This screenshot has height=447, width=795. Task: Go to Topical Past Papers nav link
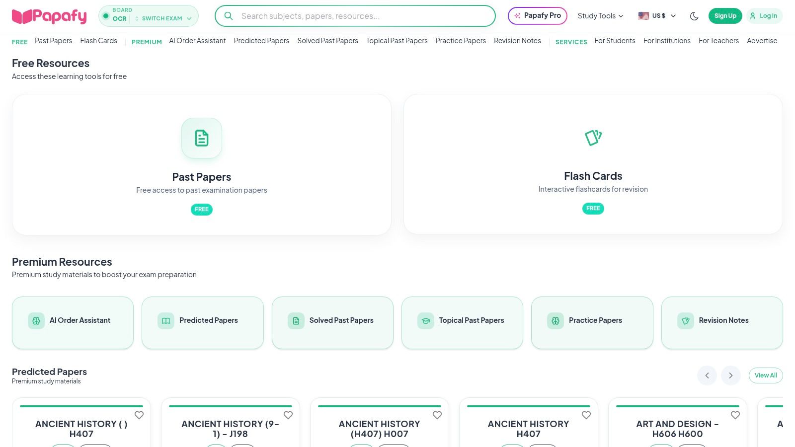click(397, 41)
